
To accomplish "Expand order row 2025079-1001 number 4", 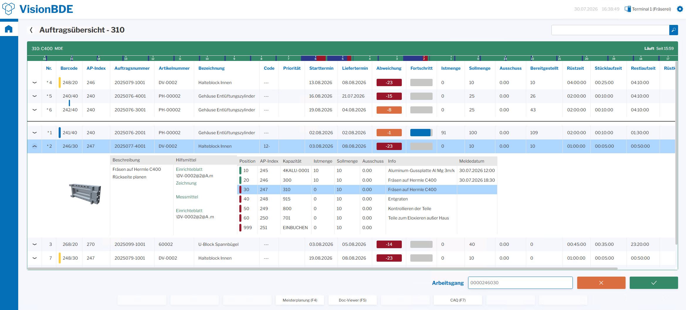I will coord(35,83).
